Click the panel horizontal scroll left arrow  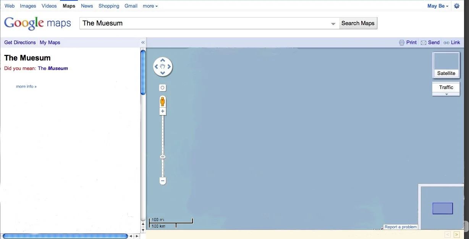(131, 236)
